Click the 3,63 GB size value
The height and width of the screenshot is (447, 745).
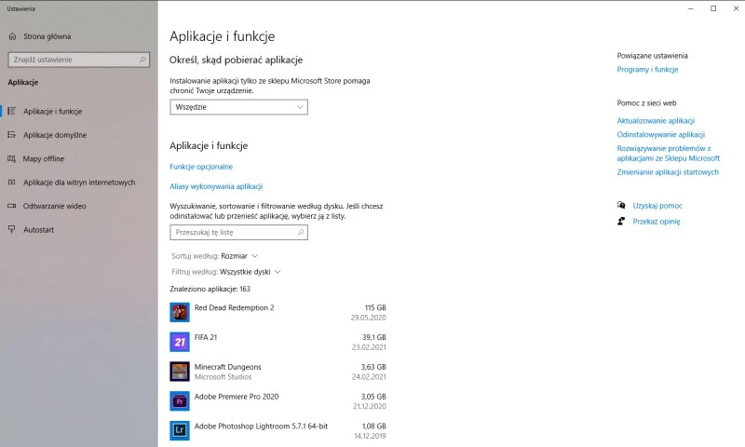click(373, 367)
